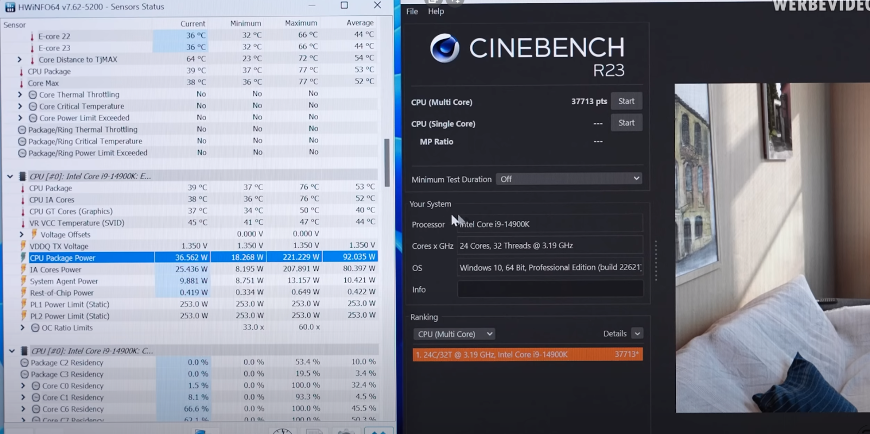Click thermometer icon beside CPU IA Cores
The width and height of the screenshot is (870, 434).
[23, 200]
